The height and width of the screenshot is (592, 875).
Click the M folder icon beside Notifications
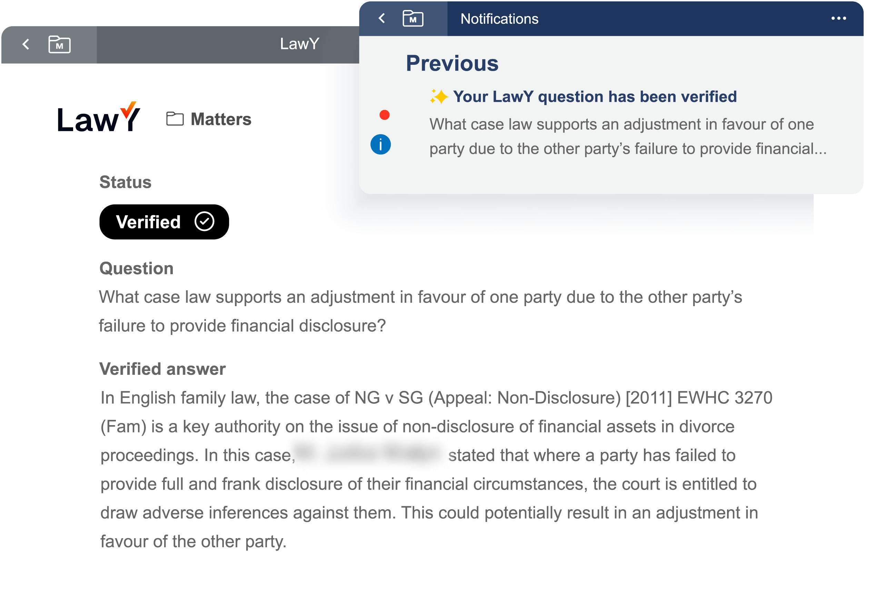point(413,18)
